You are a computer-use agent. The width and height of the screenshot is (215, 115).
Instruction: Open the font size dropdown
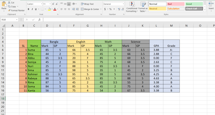coord(50,4)
